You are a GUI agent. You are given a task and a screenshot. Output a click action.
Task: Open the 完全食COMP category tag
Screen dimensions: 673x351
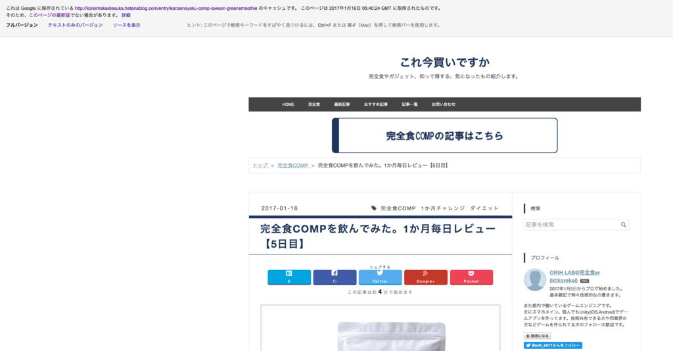pos(398,208)
